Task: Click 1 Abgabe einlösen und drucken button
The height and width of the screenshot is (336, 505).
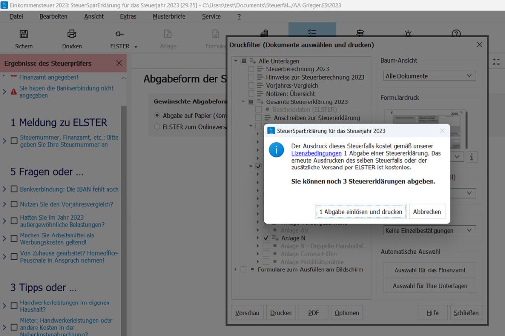Action: 361,212
